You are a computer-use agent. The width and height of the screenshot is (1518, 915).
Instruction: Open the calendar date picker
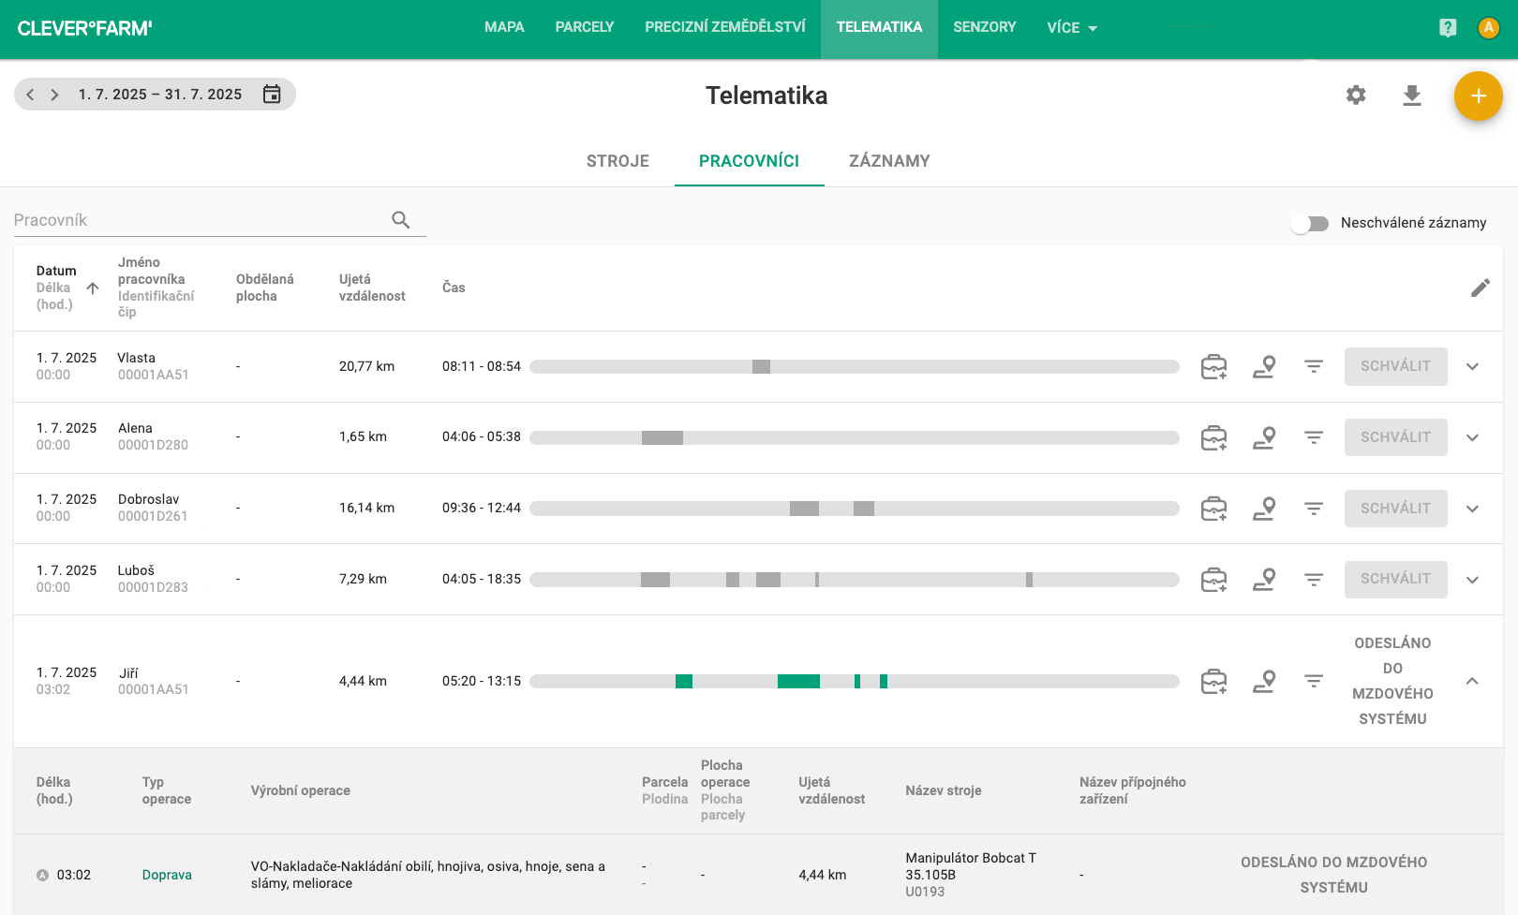272,94
